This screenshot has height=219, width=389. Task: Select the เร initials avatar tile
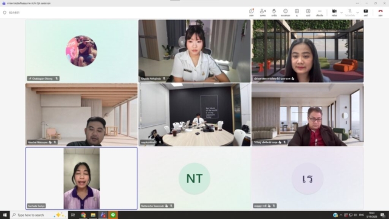(308, 178)
